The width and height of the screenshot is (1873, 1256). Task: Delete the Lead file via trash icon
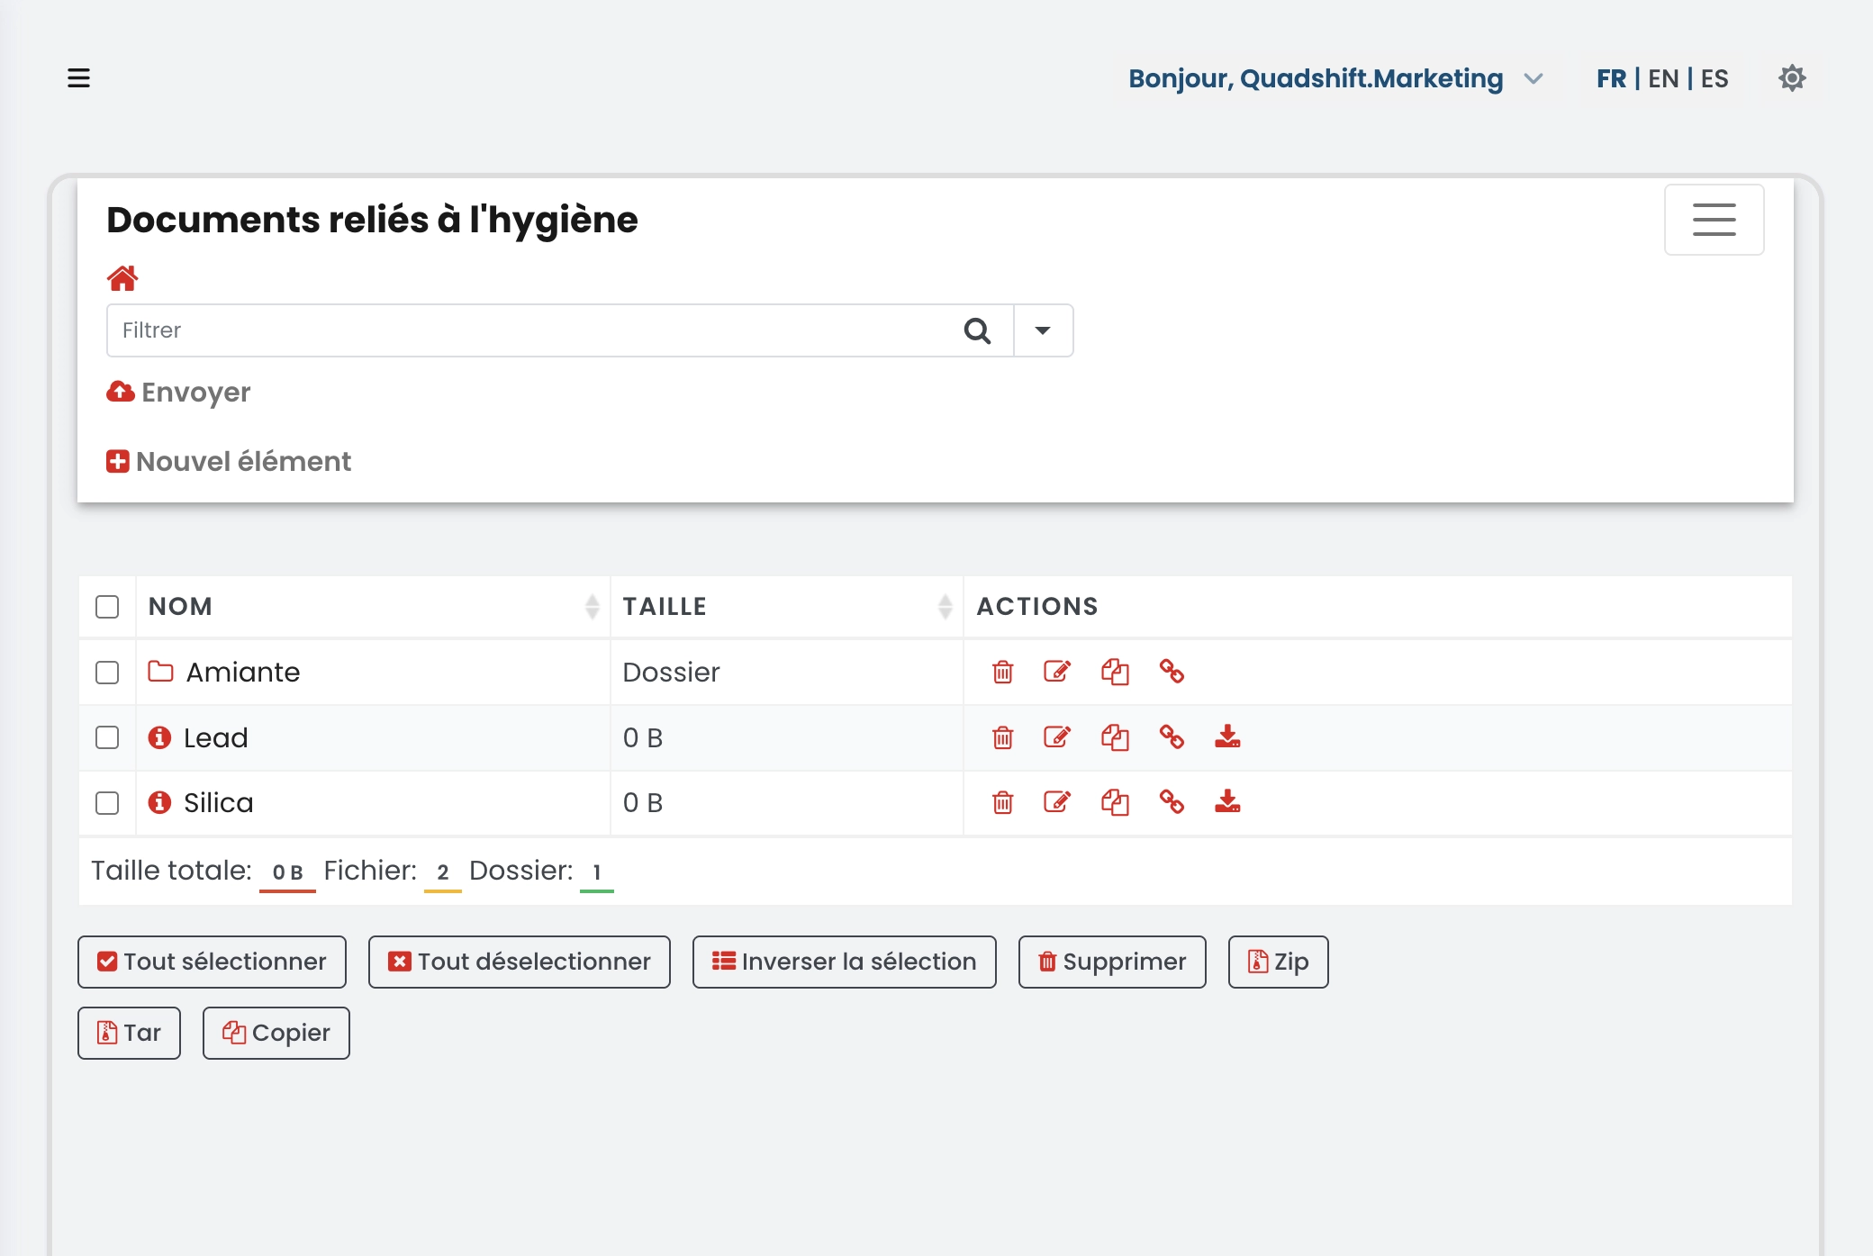1002,737
